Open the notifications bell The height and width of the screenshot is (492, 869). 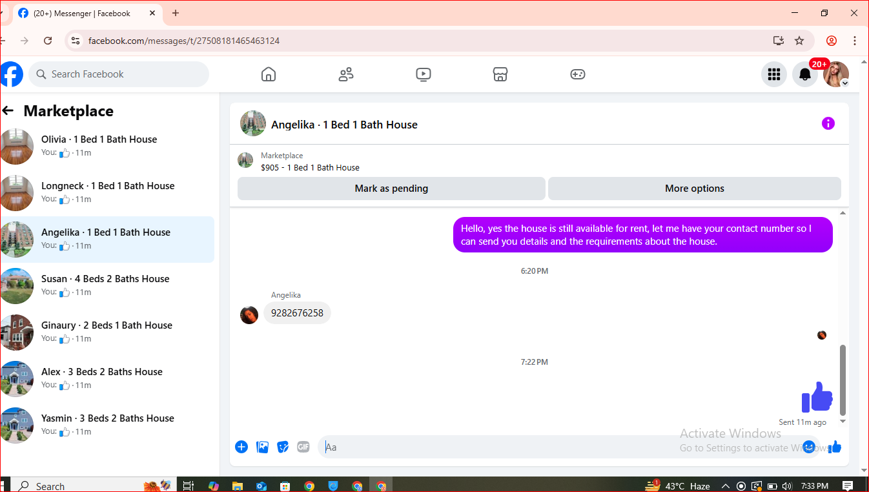pos(805,74)
